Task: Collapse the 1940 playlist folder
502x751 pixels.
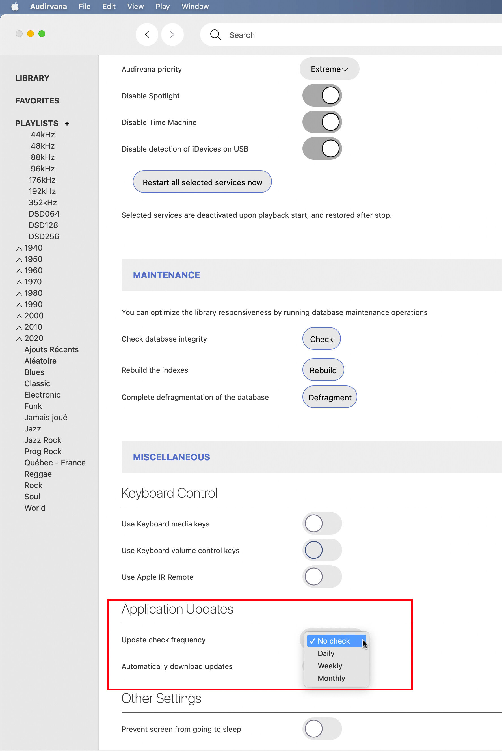Action: [x=19, y=248]
